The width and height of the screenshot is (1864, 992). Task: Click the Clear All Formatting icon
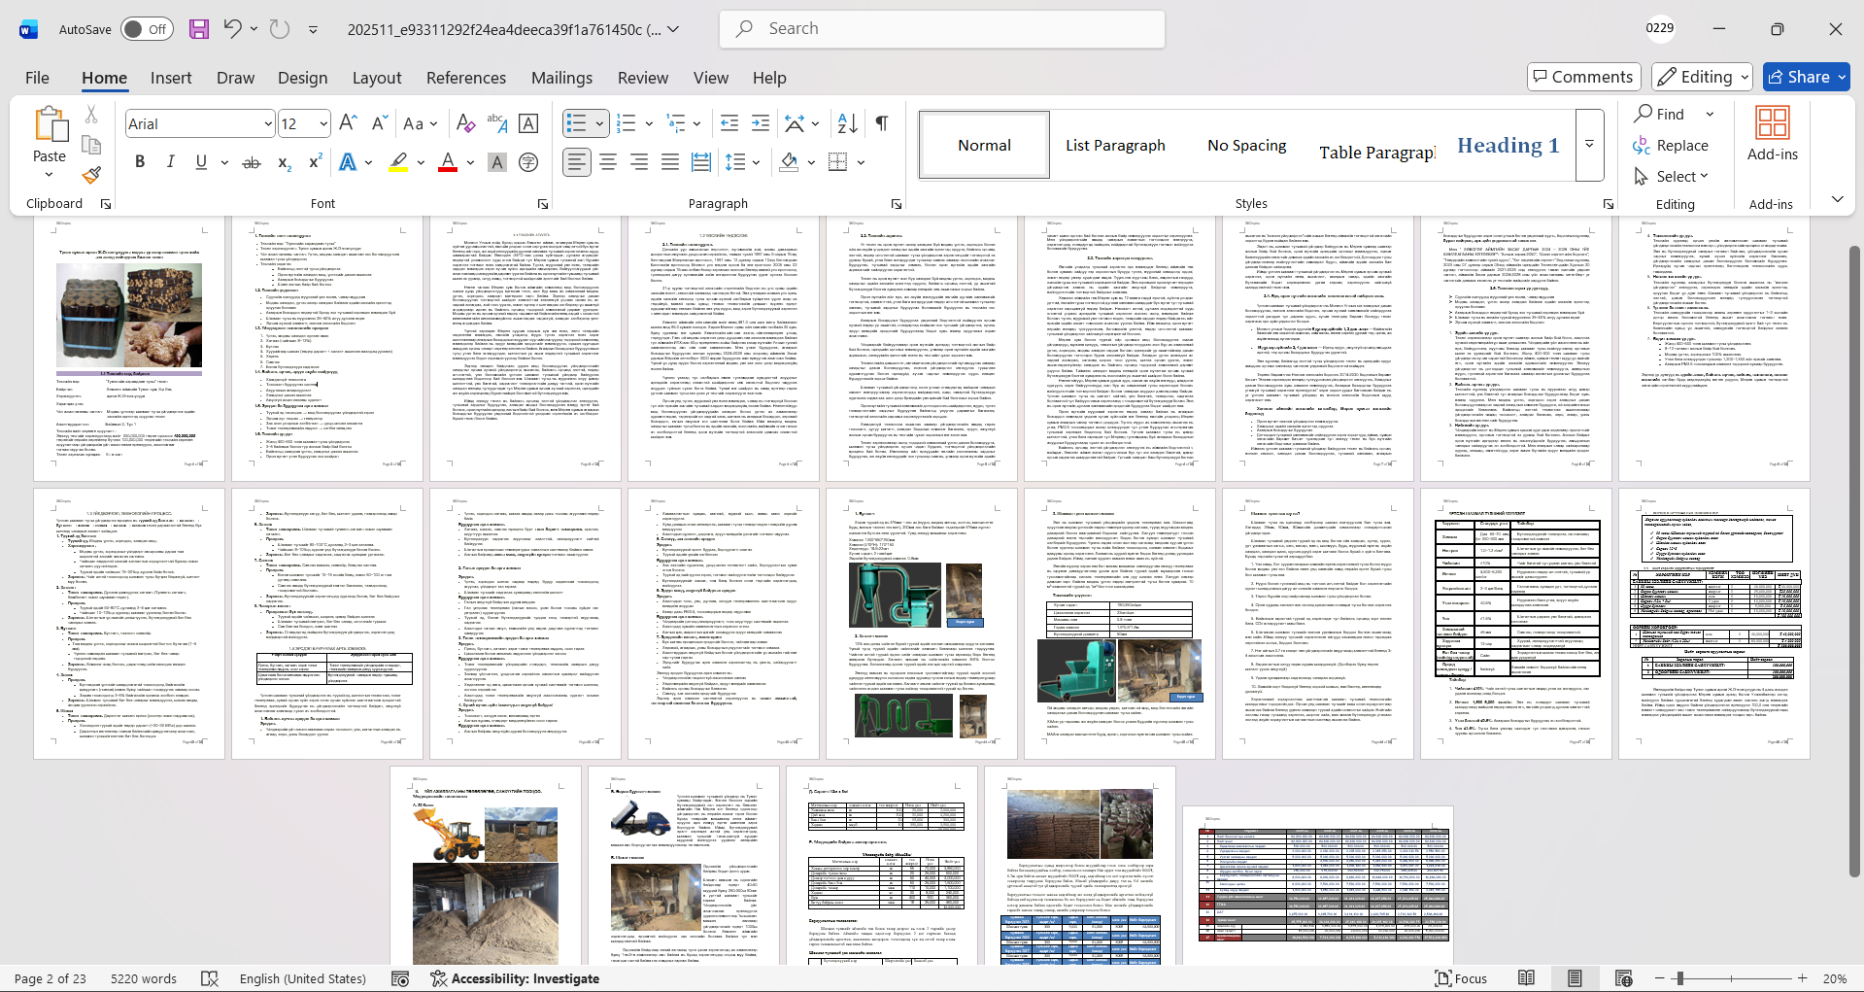point(465,123)
